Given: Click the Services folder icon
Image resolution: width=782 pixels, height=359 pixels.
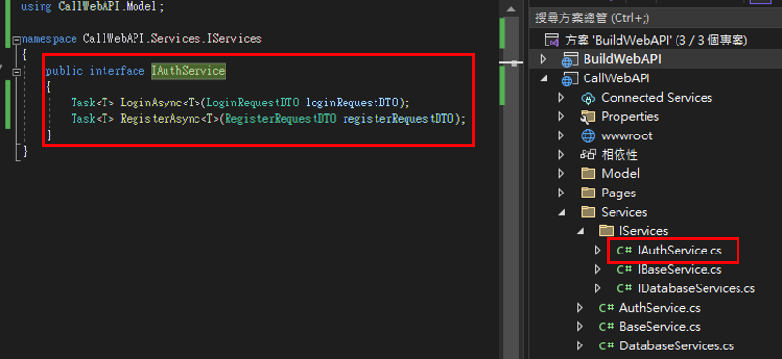Looking at the screenshot, I should (588, 212).
